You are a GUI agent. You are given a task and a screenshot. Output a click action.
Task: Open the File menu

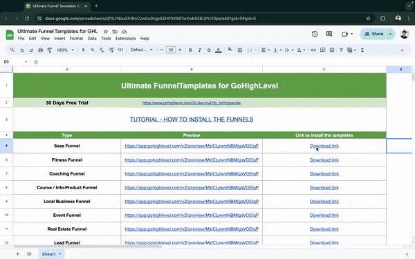point(21,39)
